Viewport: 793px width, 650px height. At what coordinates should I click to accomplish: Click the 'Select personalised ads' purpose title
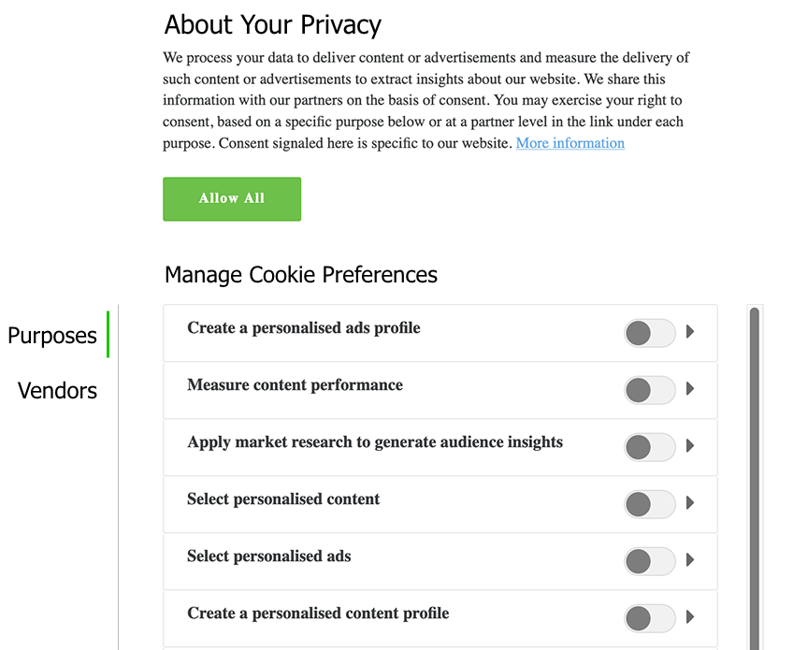tap(269, 556)
